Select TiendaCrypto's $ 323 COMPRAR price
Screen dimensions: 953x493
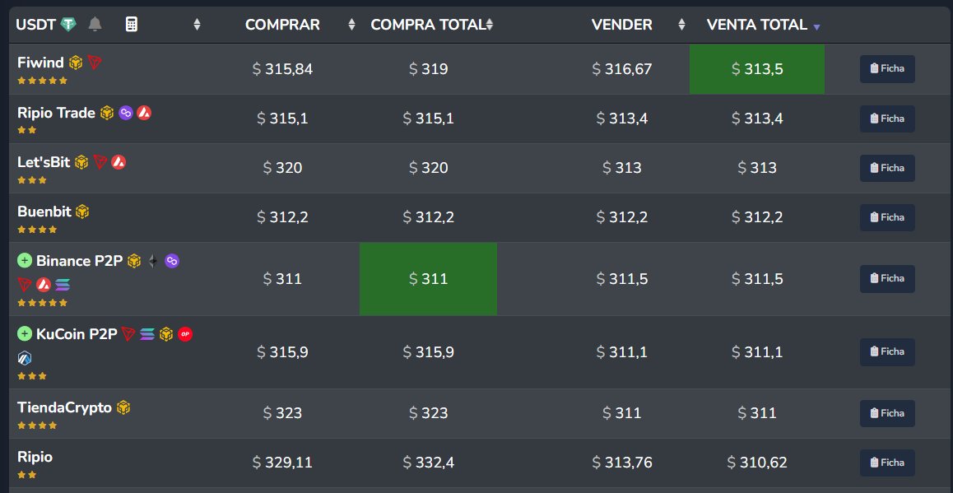pyautogui.click(x=282, y=413)
